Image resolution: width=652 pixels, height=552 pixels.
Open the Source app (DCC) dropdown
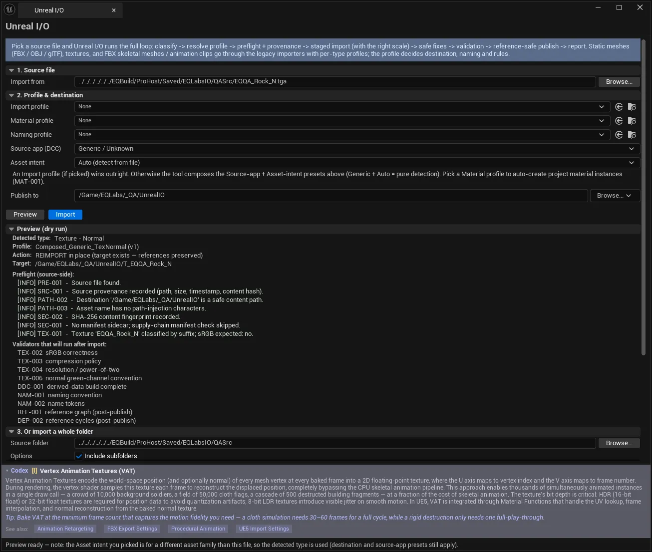coord(357,149)
